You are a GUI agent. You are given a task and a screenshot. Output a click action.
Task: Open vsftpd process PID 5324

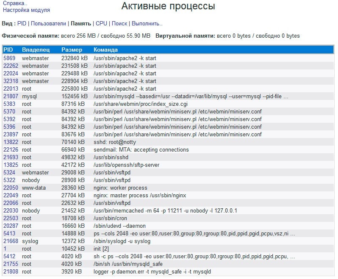point(9,172)
